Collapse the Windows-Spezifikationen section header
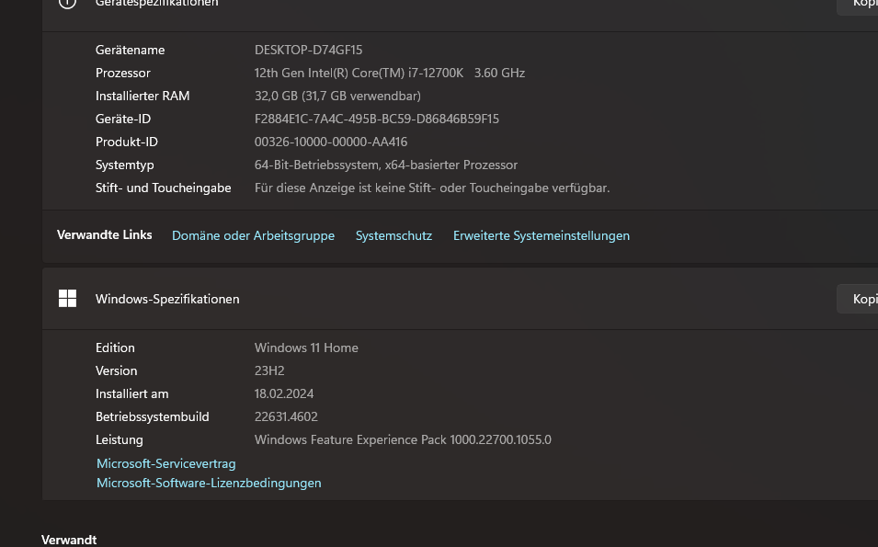Viewport: 878px width, 547px height. 461,299
